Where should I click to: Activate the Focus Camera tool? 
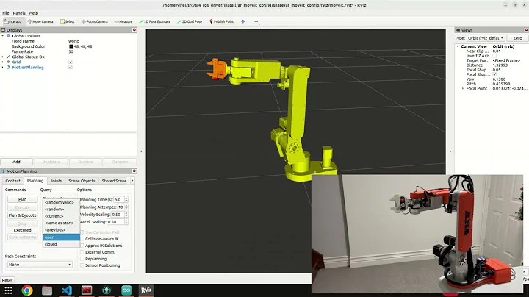pos(95,21)
